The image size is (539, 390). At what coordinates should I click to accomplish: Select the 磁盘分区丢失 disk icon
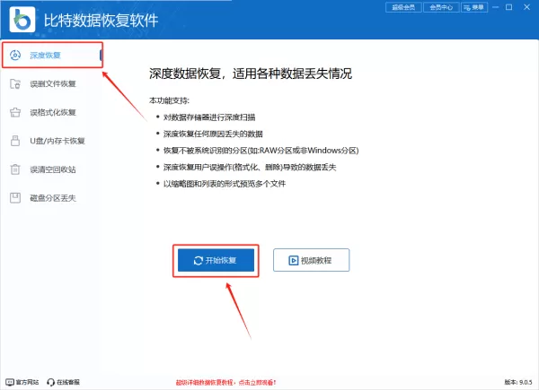click(x=15, y=197)
